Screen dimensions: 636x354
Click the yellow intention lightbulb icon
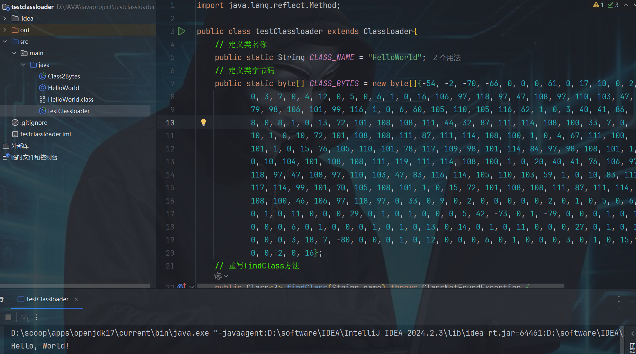click(203, 122)
